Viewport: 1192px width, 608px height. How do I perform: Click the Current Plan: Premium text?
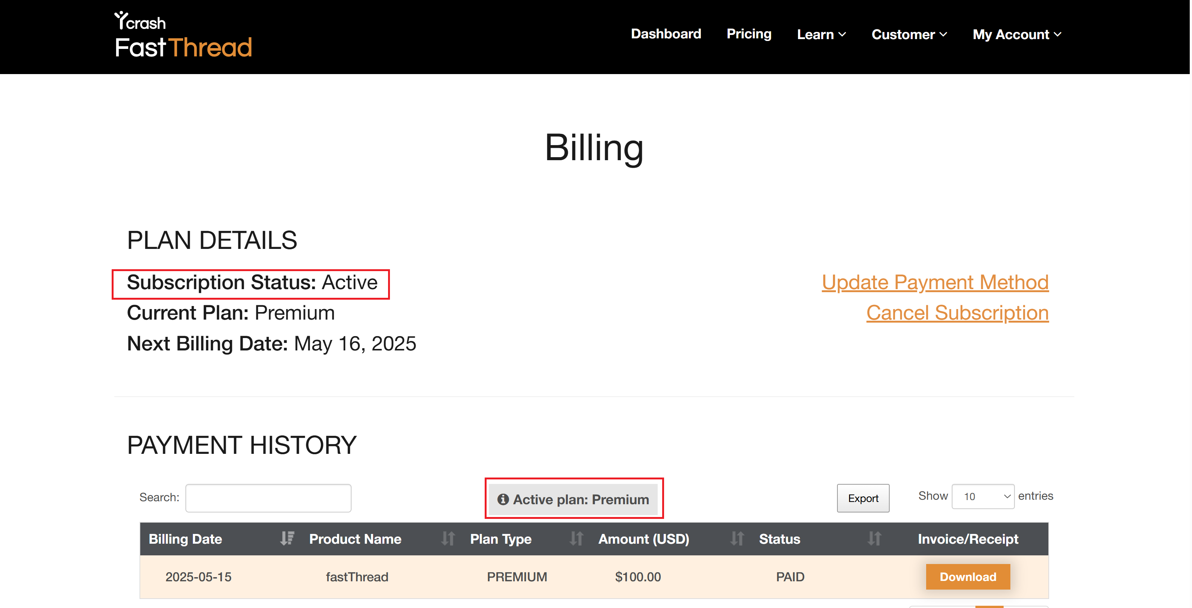231,313
